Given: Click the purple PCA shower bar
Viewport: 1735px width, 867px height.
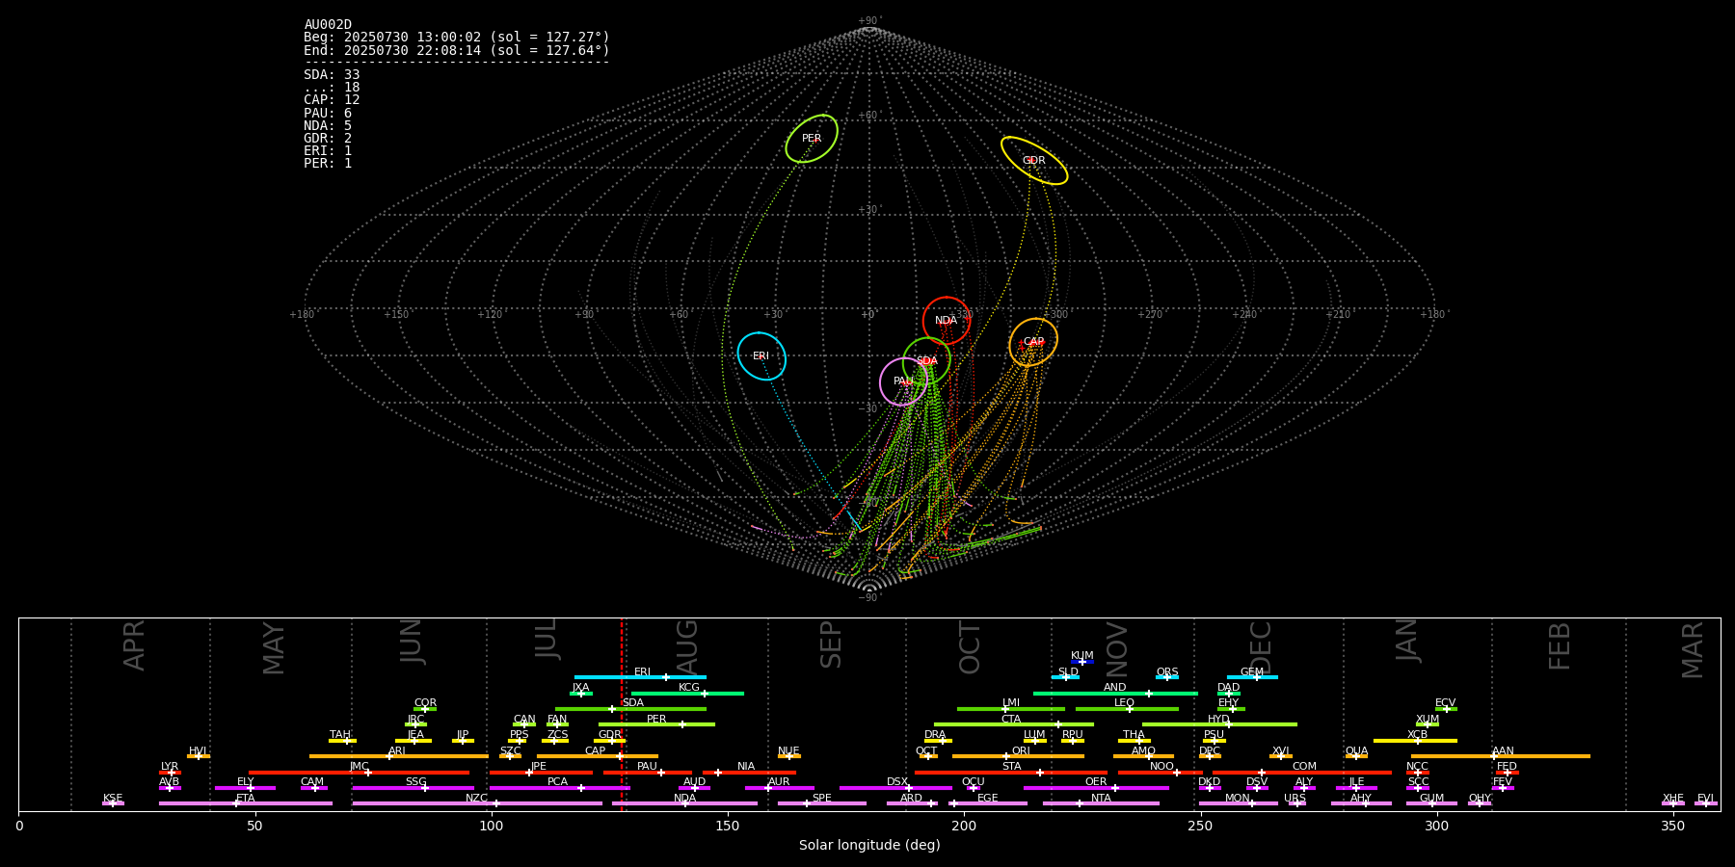Looking at the screenshot, I should click(x=559, y=788).
